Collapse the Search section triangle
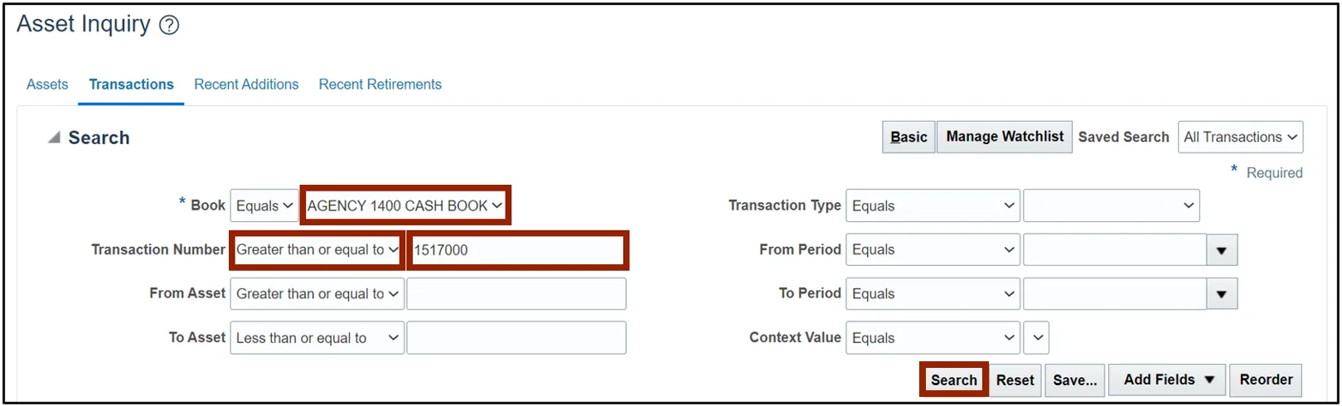 (x=54, y=138)
